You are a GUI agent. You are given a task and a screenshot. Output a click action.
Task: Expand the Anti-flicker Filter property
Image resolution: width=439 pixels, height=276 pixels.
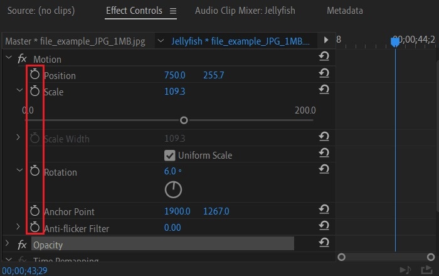(x=19, y=227)
